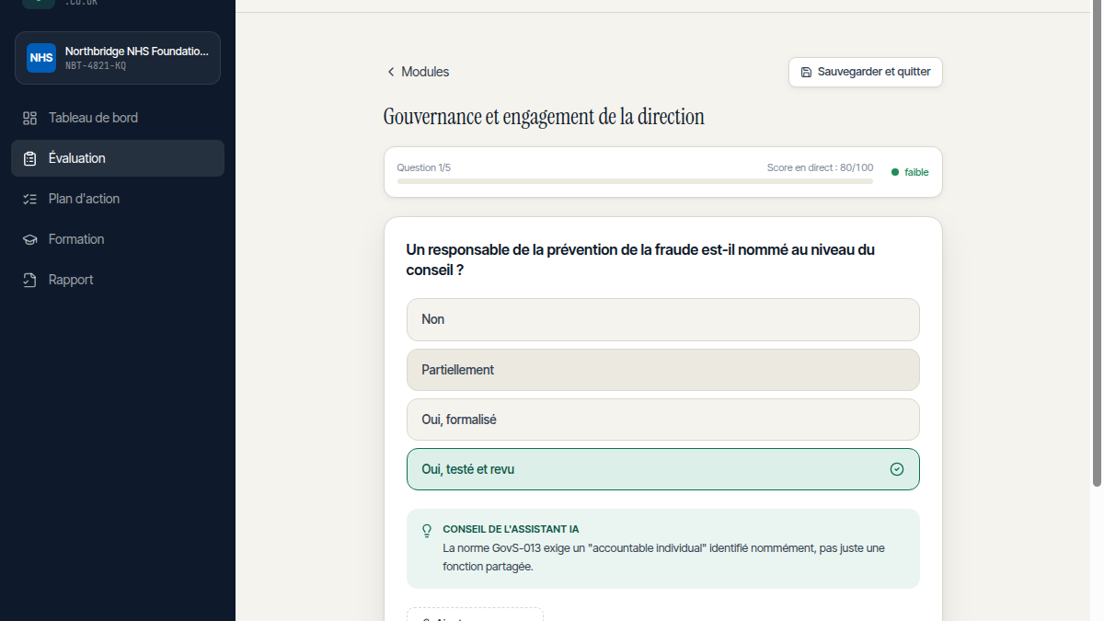The width and height of the screenshot is (1104, 621).
Task: Click the green status dot near faible
Action: click(x=895, y=172)
